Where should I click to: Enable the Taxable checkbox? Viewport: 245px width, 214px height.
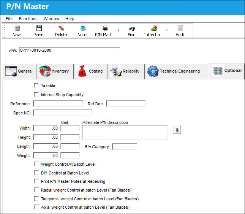pos(36,86)
